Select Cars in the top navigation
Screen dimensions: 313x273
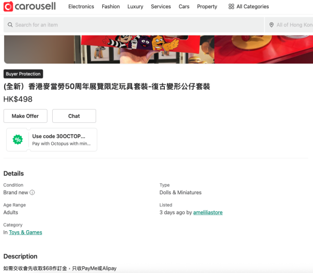pyautogui.click(x=184, y=7)
